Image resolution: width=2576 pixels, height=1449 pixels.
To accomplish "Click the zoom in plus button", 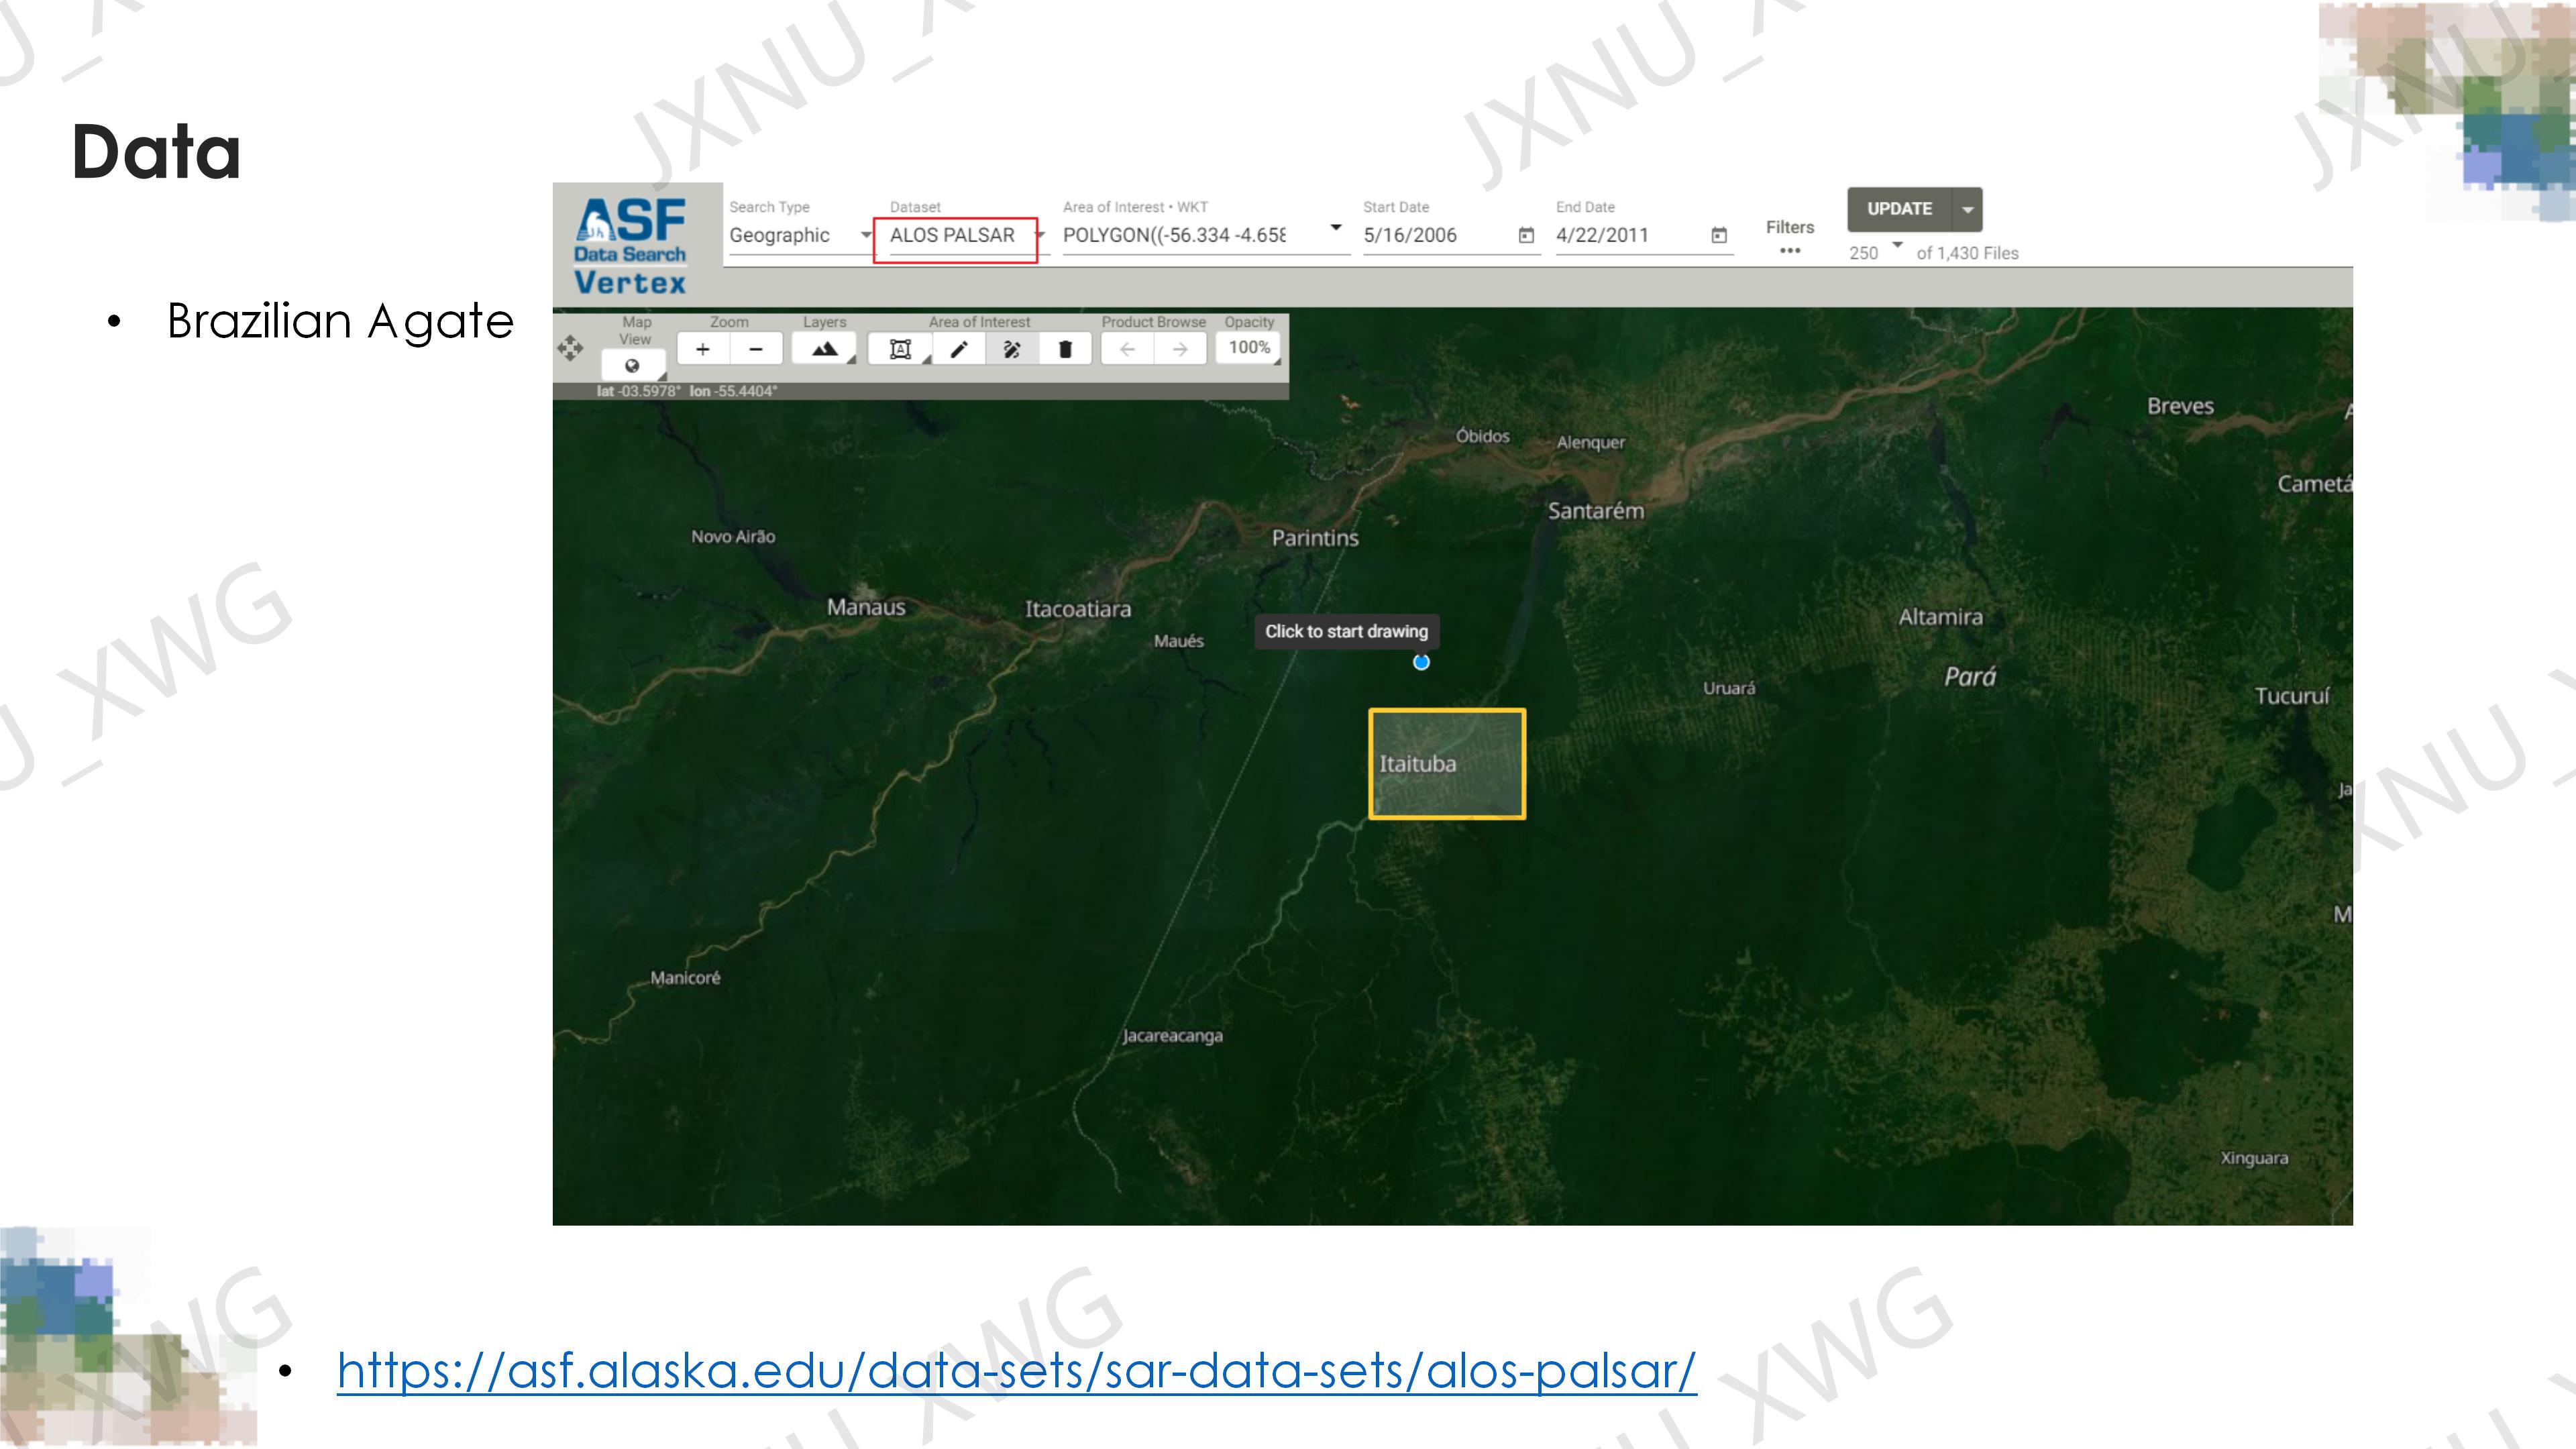I will (x=702, y=349).
